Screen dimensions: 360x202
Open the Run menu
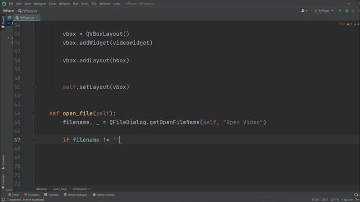point(75,4)
